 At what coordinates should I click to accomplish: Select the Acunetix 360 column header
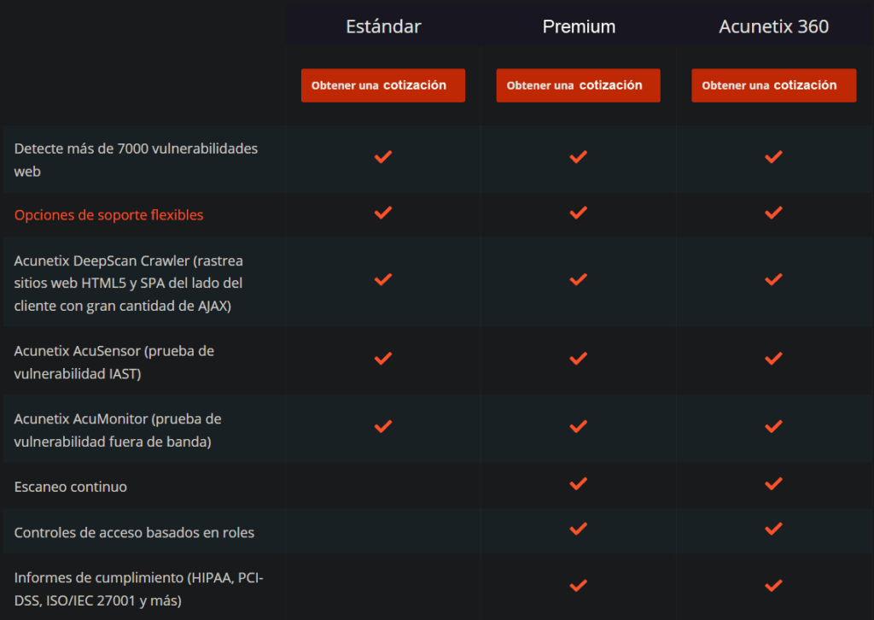click(773, 26)
